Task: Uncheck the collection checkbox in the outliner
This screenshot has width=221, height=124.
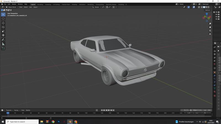Action: (214, 12)
